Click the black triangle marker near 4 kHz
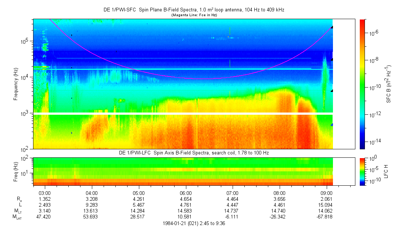Image resolution: width=398 pixels, height=228 pixels. pos(331,90)
